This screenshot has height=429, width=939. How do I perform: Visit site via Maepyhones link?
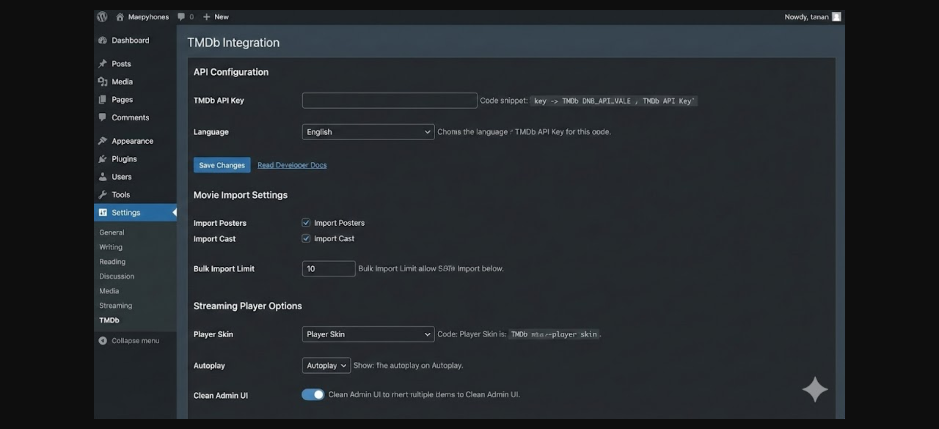pyautogui.click(x=149, y=17)
